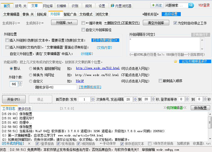Select the 默认 radio button

pos(11,68)
